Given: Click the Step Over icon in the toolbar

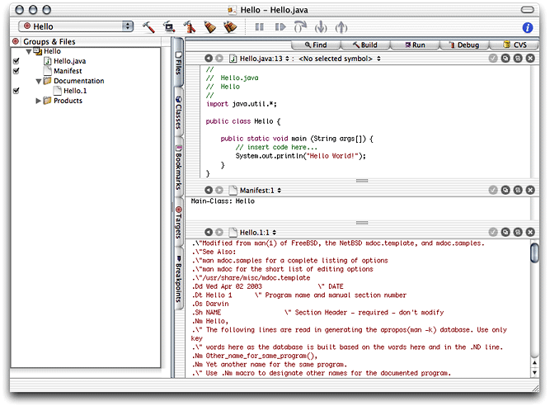Looking at the screenshot, I should point(300,26).
